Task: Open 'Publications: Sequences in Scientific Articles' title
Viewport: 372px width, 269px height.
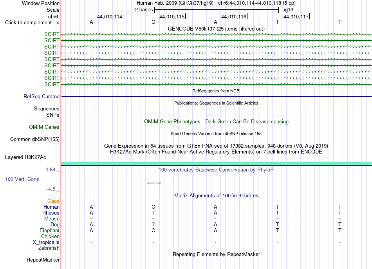Action: (x=216, y=103)
